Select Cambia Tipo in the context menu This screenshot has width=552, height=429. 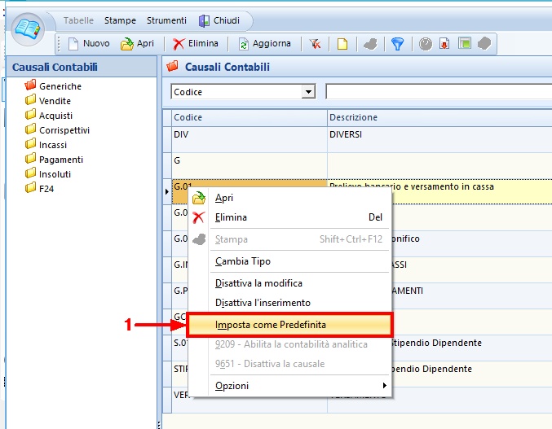point(242,261)
